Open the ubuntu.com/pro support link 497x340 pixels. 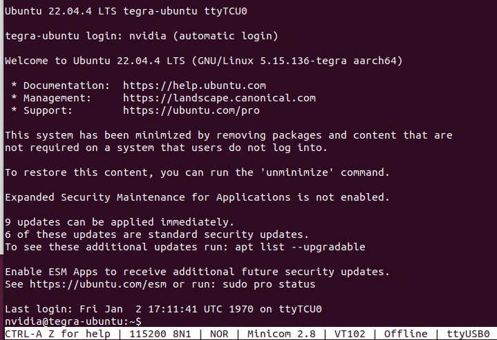[191, 110]
